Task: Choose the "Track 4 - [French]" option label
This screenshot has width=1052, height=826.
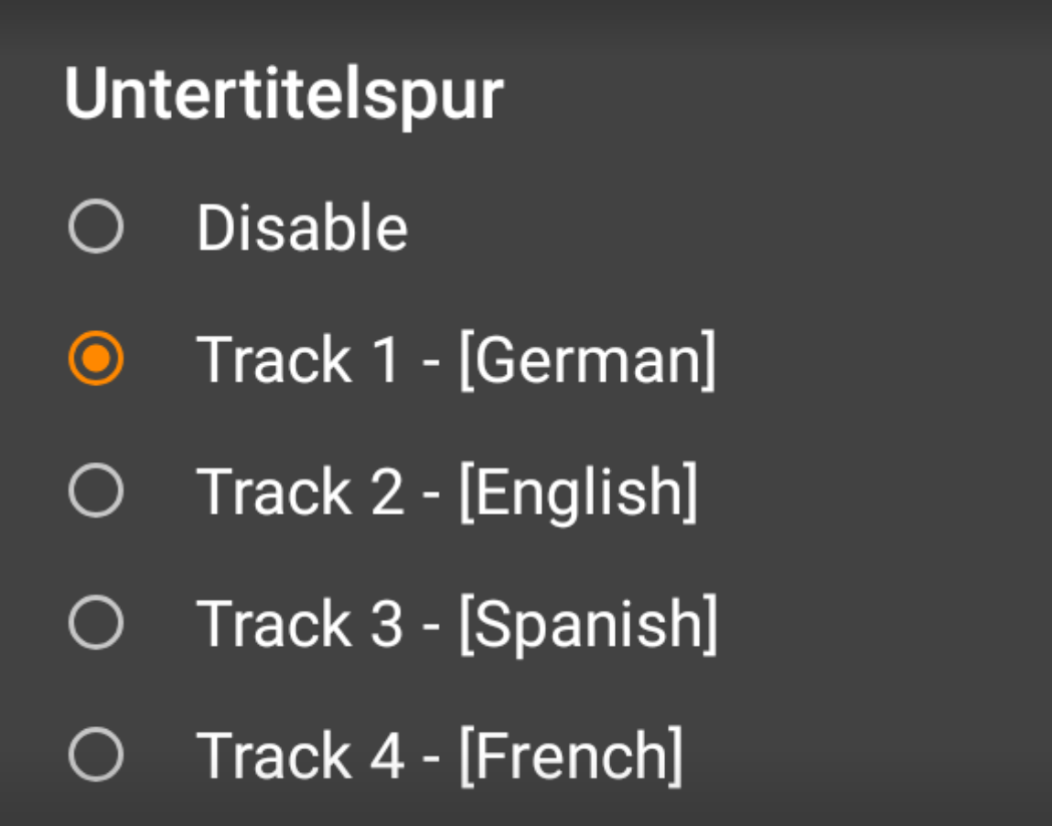Action: (439, 756)
